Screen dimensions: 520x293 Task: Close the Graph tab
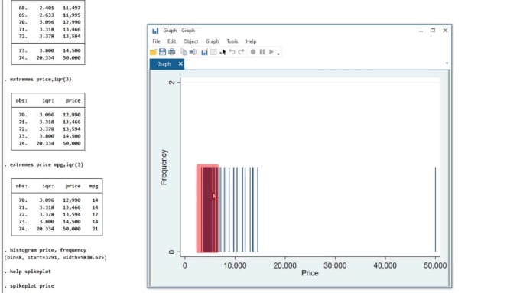click(x=180, y=63)
